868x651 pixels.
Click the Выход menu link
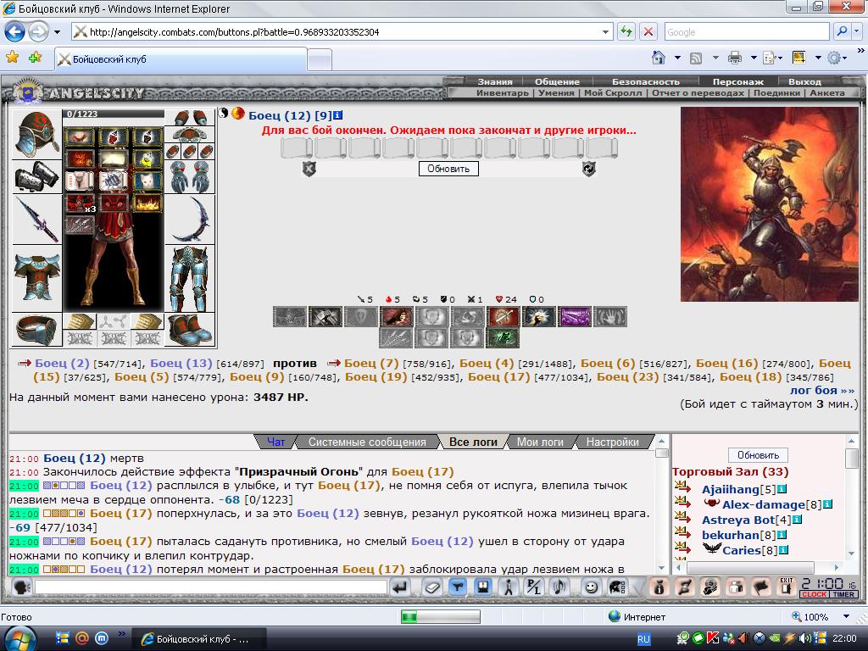804,82
